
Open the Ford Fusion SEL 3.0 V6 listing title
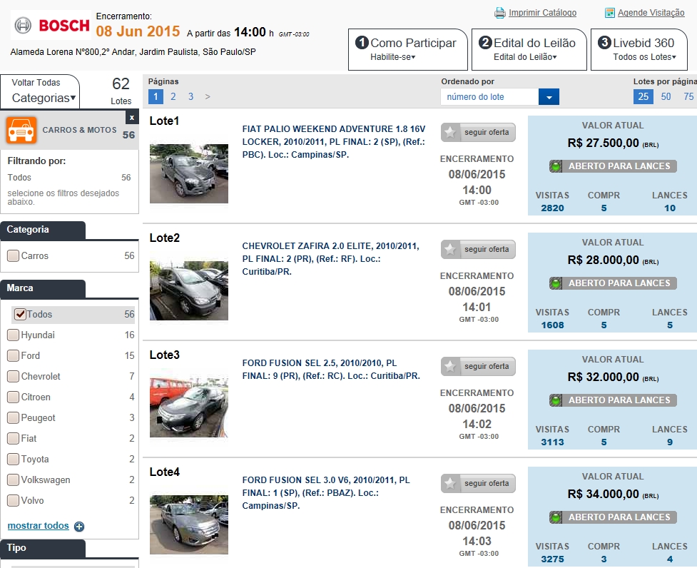pyautogui.click(x=326, y=493)
